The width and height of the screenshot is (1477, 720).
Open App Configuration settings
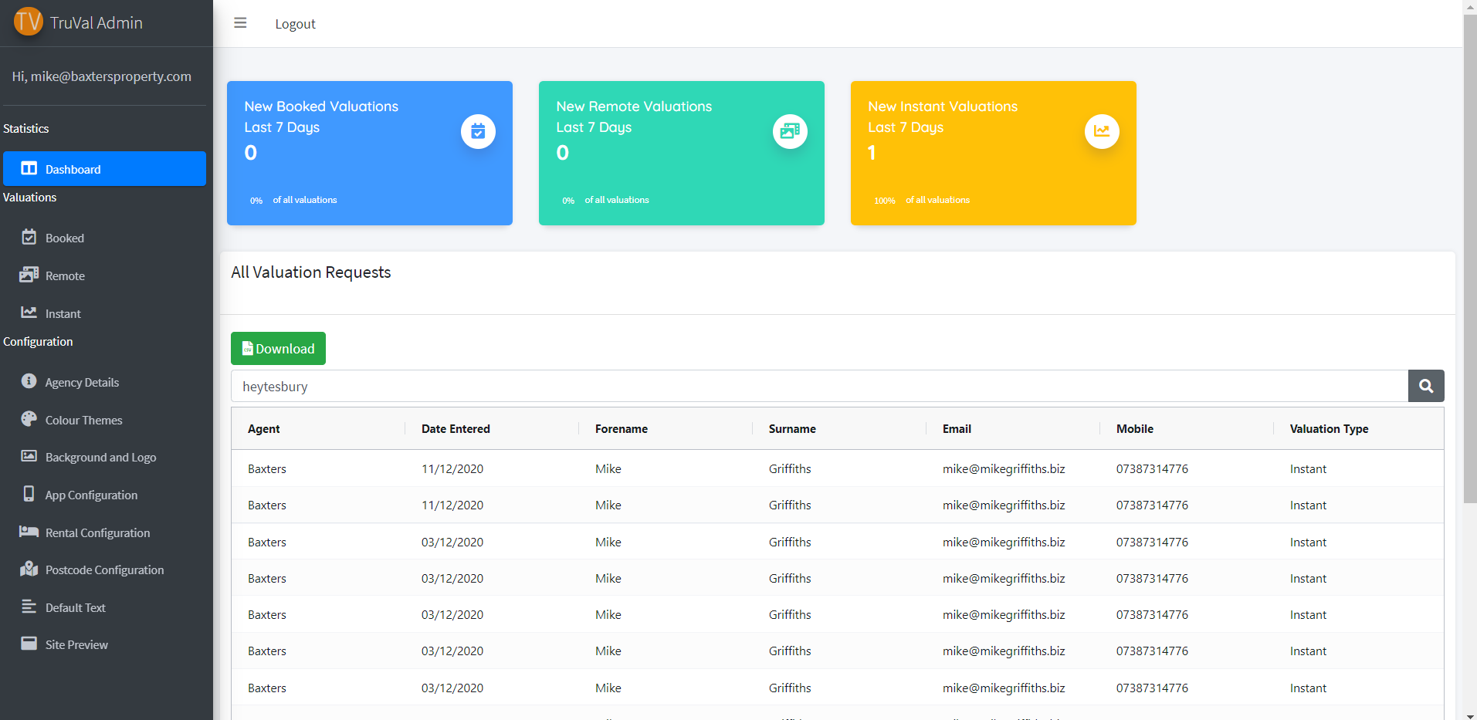[104, 495]
